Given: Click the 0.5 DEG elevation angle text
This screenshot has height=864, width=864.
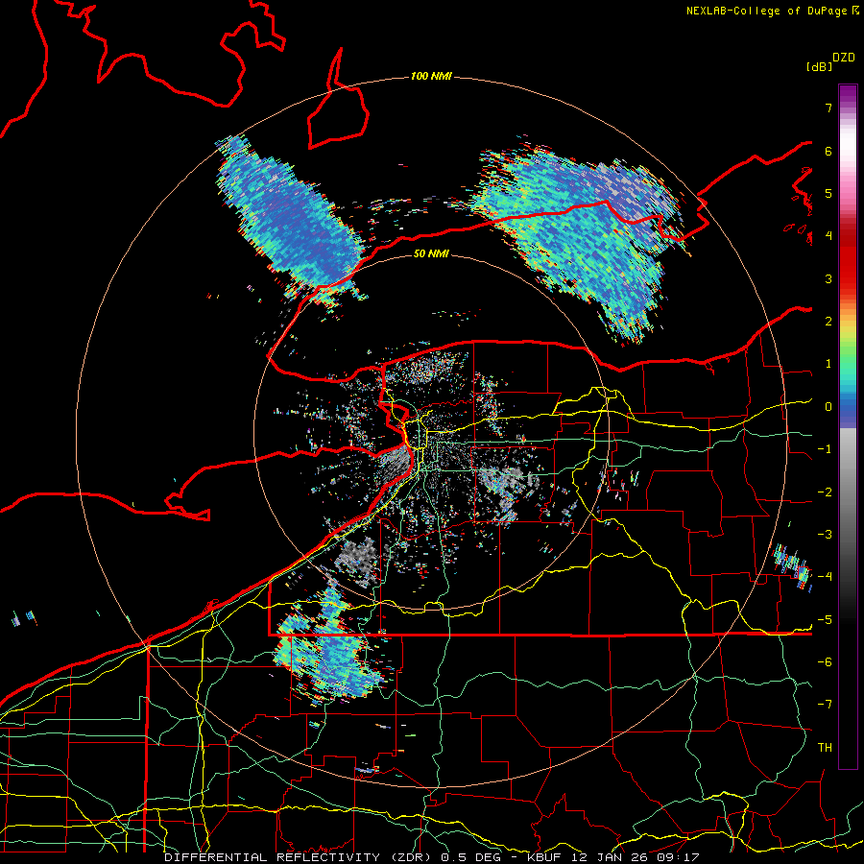Looking at the screenshot, I should click(x=470, y=857).
